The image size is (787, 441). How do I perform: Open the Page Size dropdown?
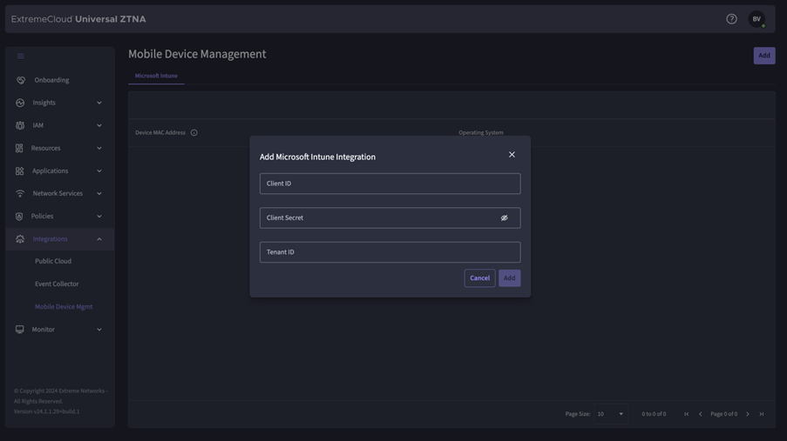(610, 414)
